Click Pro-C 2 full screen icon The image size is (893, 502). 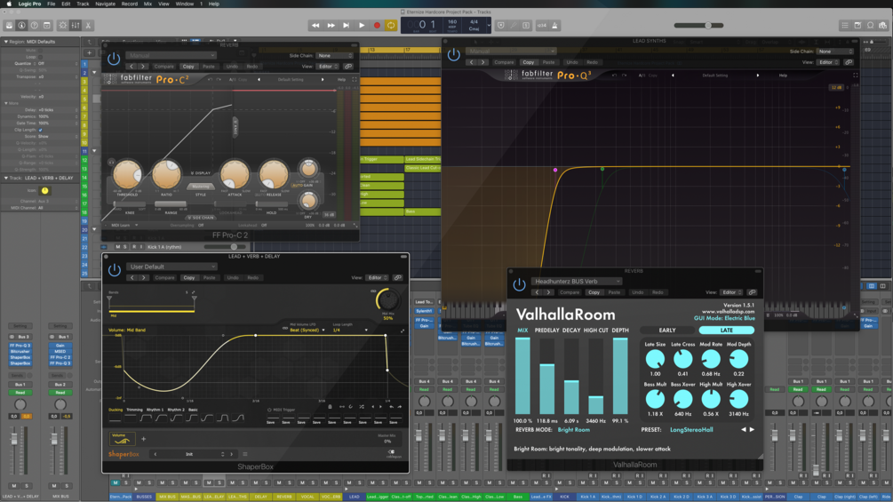pyautogui.click(x=355, y=80)
